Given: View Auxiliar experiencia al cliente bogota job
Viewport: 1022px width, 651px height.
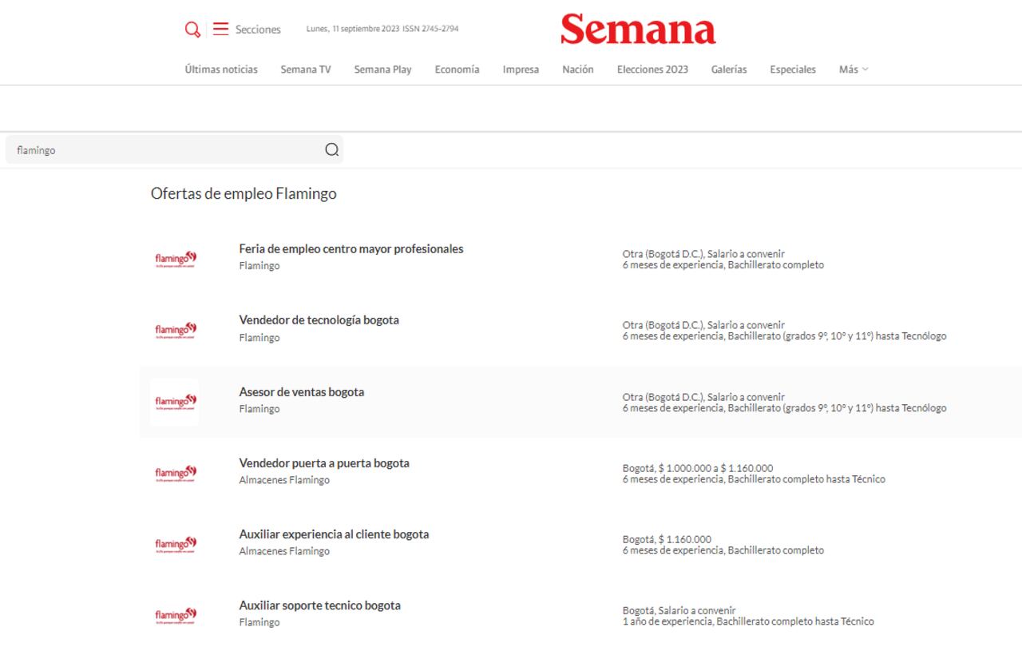Looking at the screenshot, I should click(334, 534).
